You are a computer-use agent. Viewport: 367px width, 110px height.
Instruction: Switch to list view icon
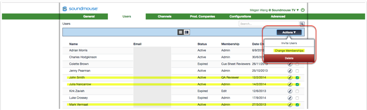click(181, 32)
